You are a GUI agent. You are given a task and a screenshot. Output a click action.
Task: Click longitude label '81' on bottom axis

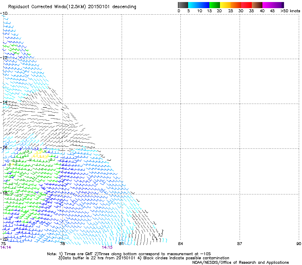(121, 244)
